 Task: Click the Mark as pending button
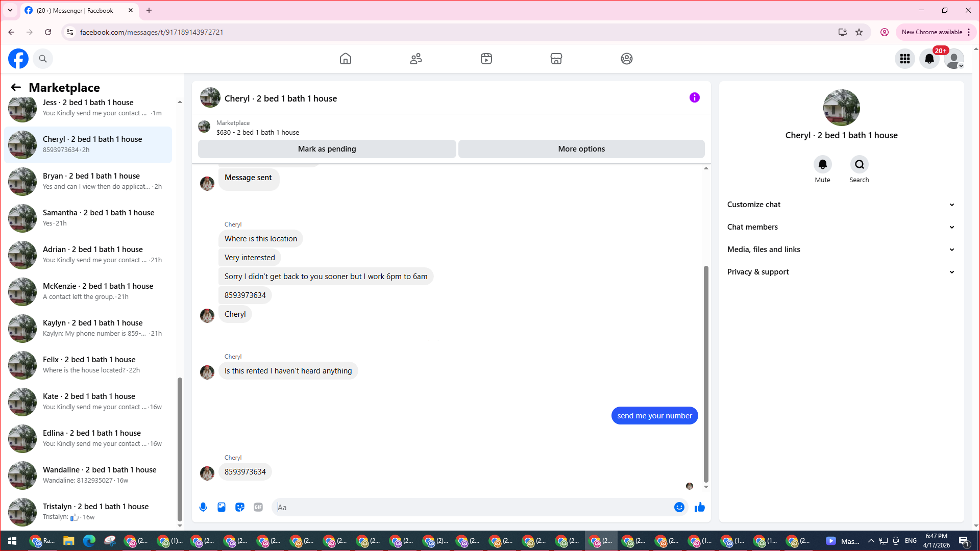tap(327, 149)
